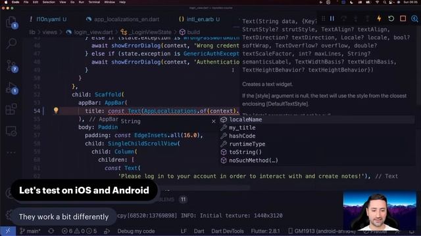Click the problems count badge 11
Viewport: 421px width, 236px height.
click(183, 199)
